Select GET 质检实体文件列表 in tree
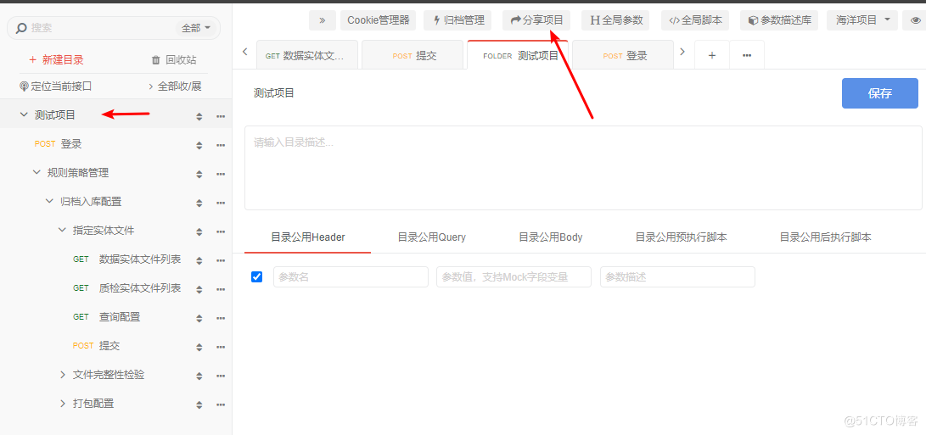This screenshot has width=926, height=435. pos(127,288)
